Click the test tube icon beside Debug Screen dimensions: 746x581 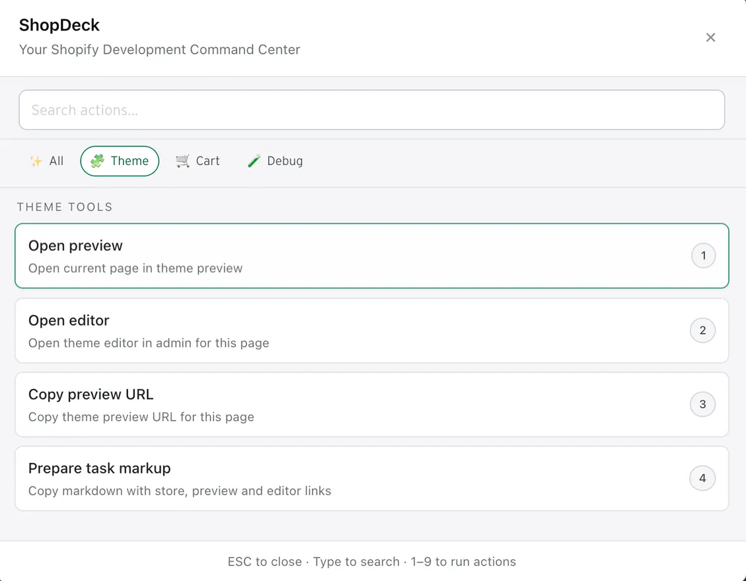[254, 161]
